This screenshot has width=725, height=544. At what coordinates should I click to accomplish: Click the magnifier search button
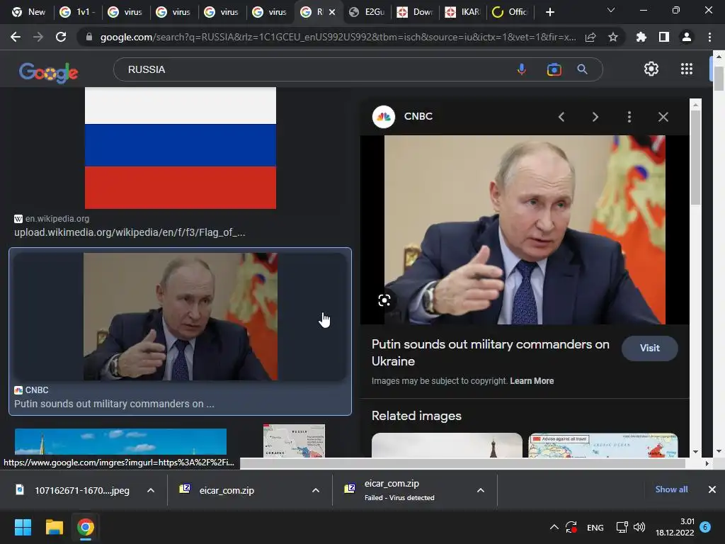click(x=582, y=69)
